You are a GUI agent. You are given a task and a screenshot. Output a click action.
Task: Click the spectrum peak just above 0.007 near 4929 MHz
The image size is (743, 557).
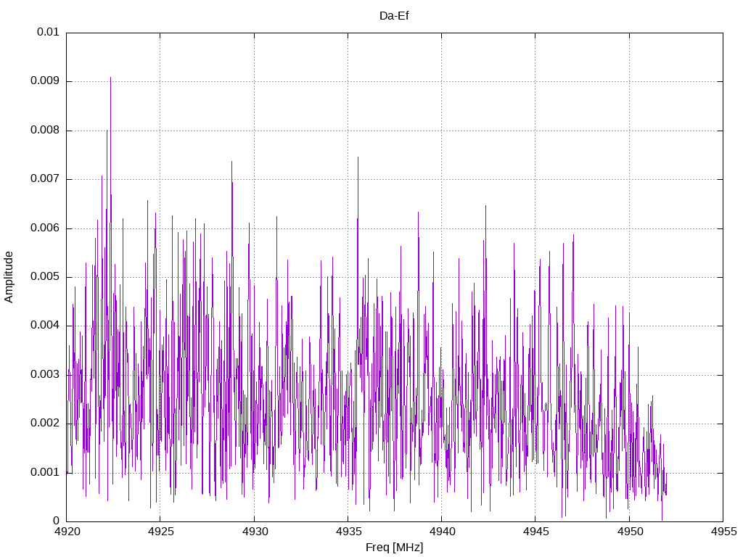[x=231, y=162]
